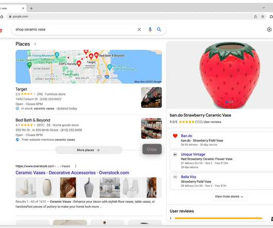The width and height of the screenshot is (273, 228).
Task: Expand View more stores
Action: pyautogui.click(x=229, y=197)
